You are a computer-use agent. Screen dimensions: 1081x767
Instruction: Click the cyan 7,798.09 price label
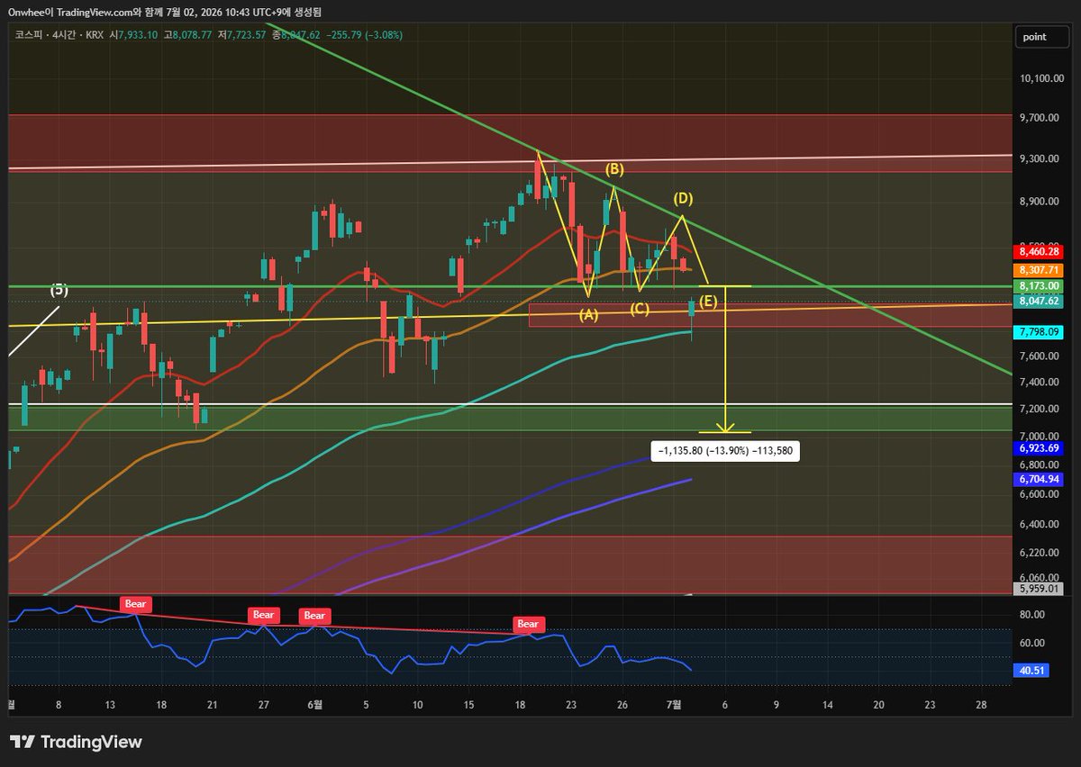click(x=1038, y=332)
